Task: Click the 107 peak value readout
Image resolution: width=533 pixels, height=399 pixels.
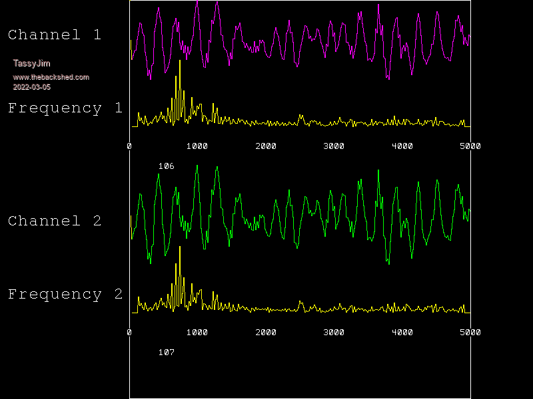Action: tap(166, 352)
